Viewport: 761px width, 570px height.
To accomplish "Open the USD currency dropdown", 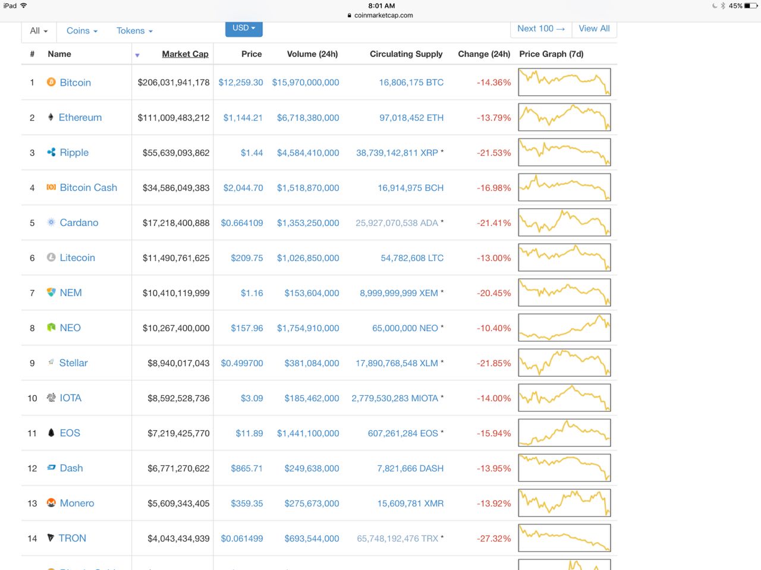I will click(244, 29).
